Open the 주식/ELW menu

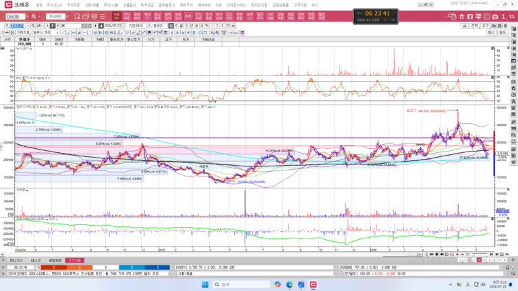coord(54,5)
